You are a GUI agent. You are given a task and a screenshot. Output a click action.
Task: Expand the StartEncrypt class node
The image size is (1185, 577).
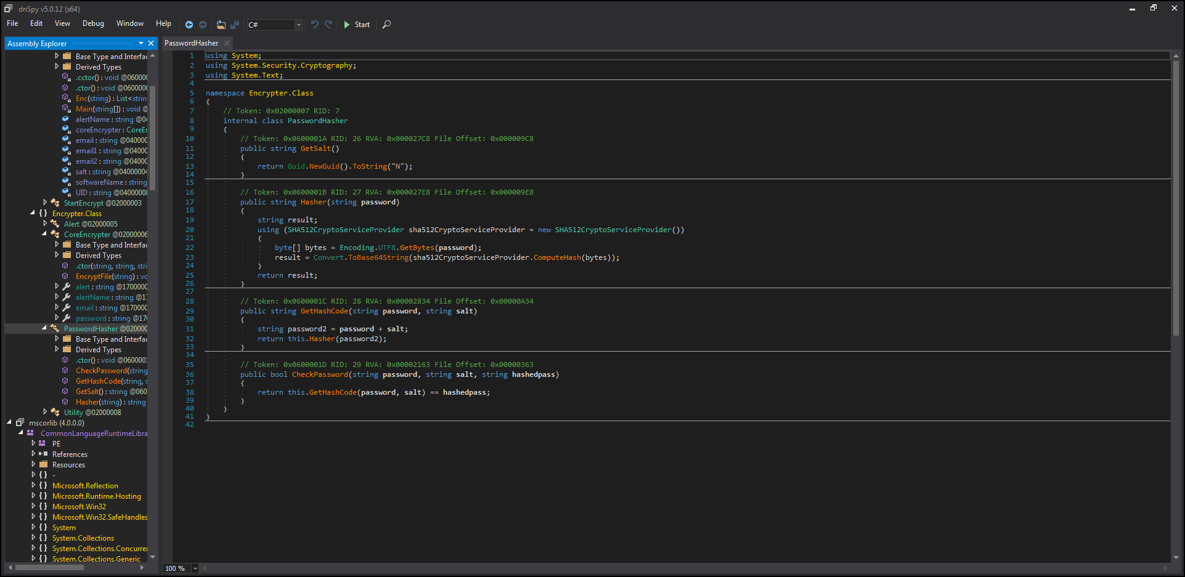click(45, 203)
